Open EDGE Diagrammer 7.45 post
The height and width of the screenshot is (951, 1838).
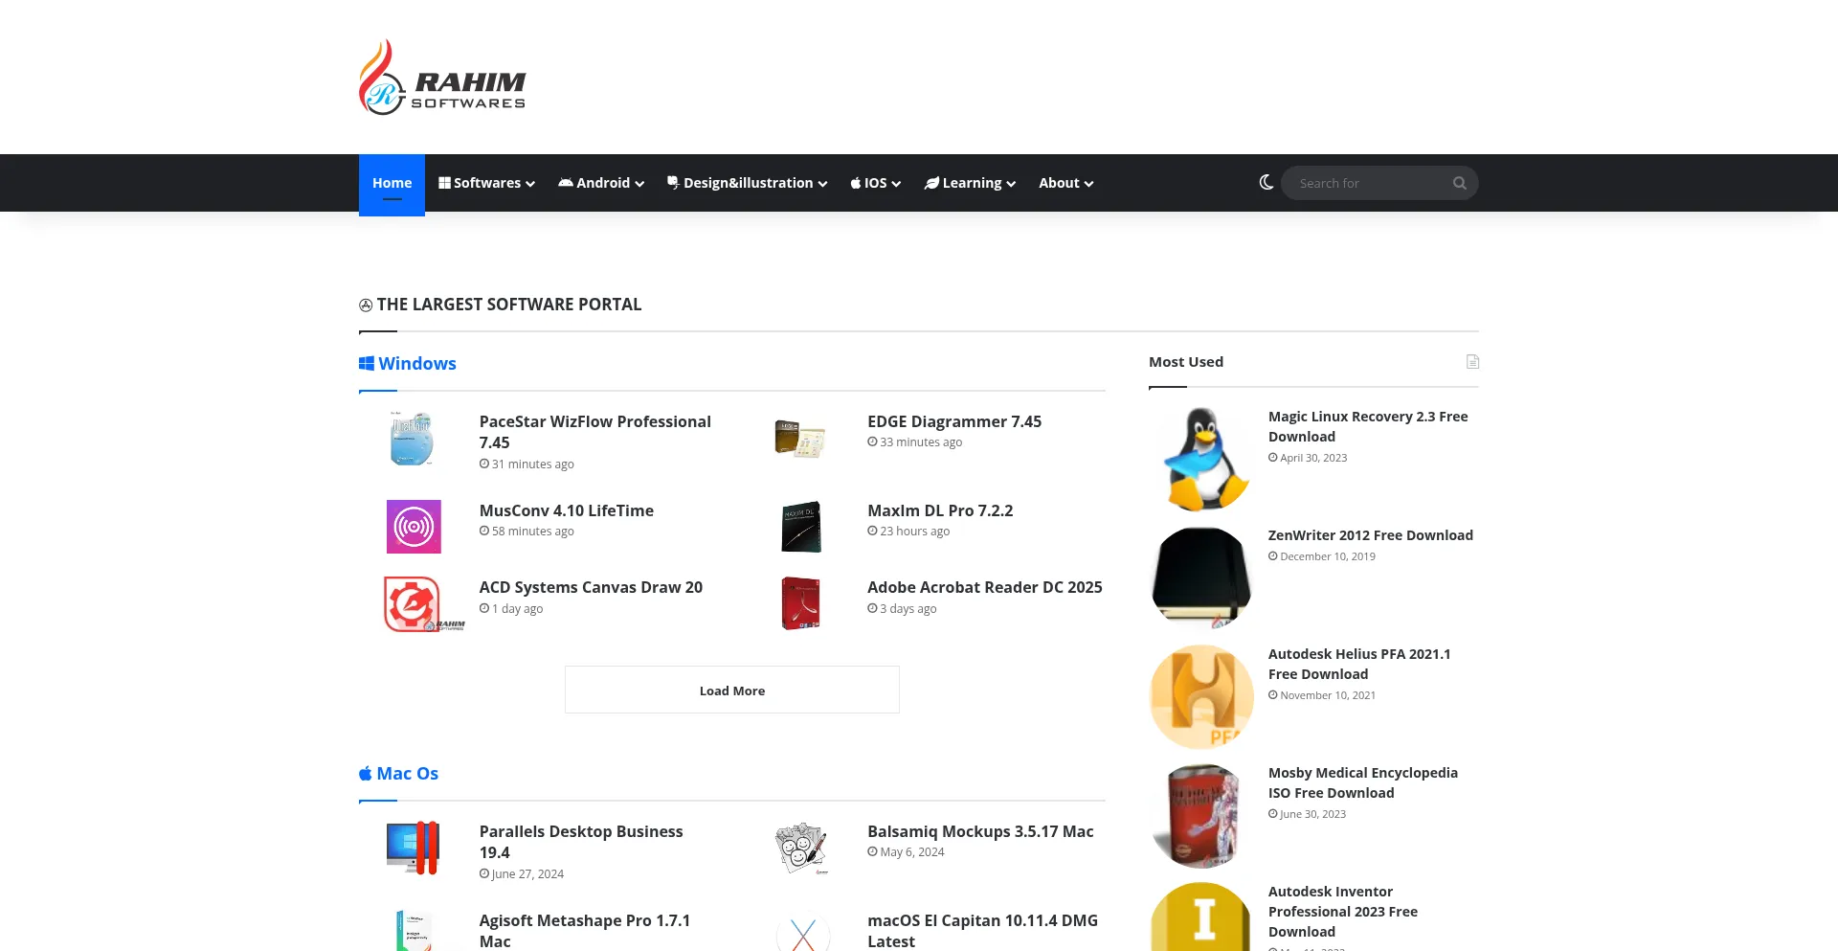954,421
